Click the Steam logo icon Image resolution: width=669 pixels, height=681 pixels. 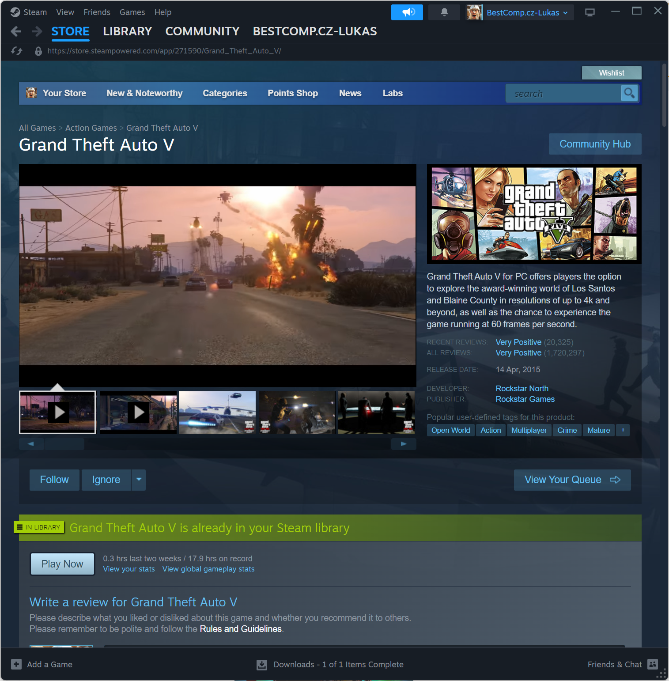pos(15,12)
